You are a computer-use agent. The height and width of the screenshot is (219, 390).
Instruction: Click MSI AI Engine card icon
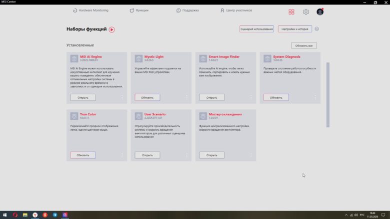pyautogui.click(x=74, y=58)
